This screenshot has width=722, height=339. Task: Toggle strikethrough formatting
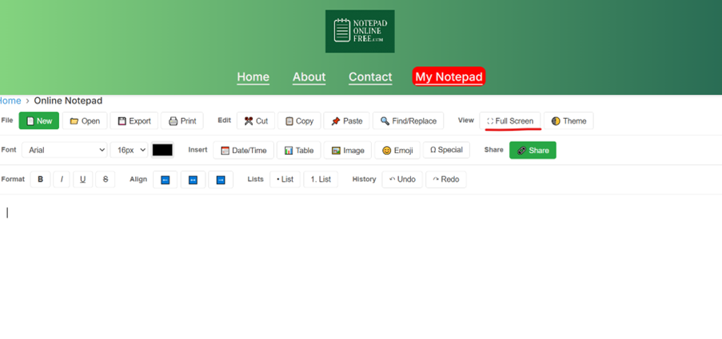[106, 179]
